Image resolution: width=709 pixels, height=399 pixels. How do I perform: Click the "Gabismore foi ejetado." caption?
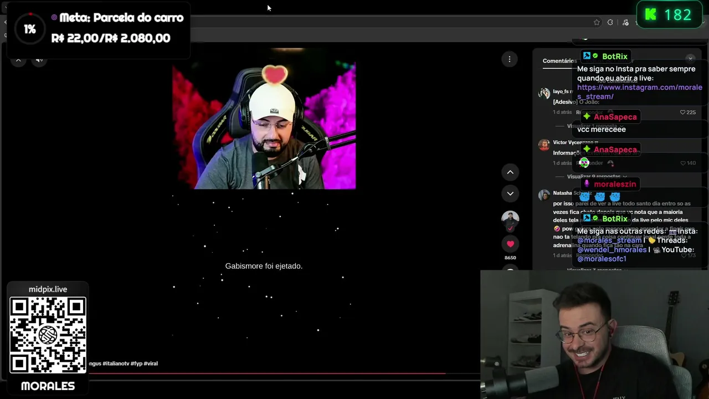tap(264, 266)
